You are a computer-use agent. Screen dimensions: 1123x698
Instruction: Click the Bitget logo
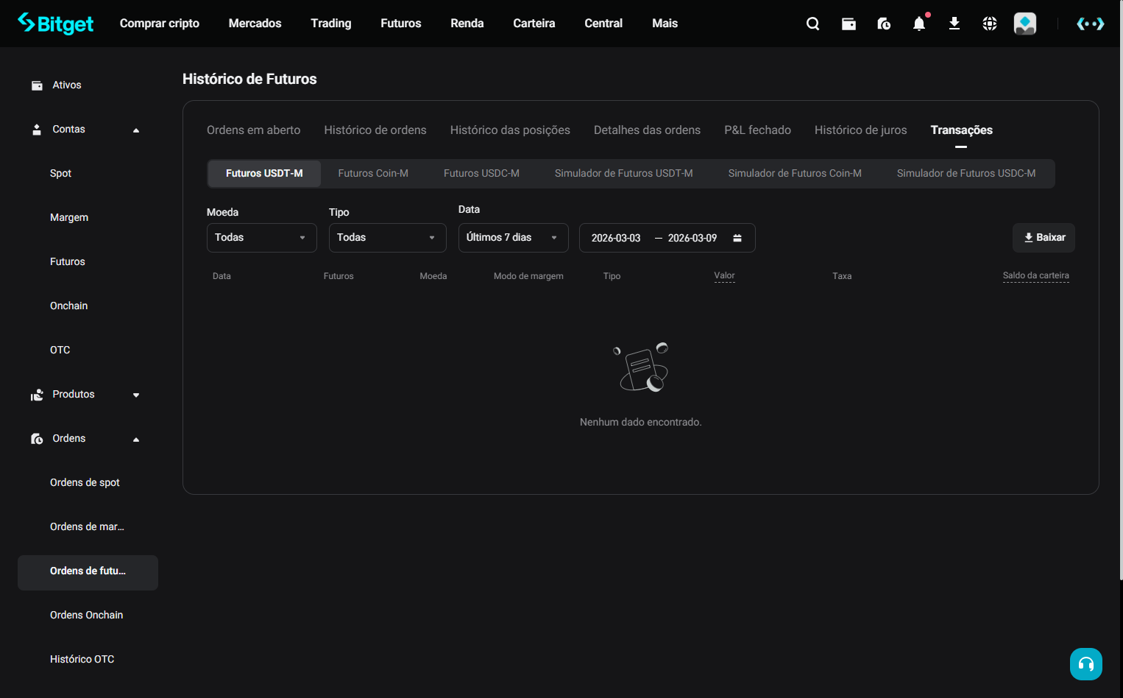pos(56,24)
